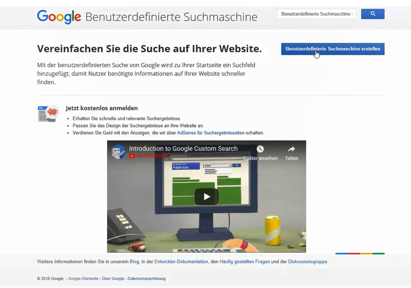Click the © 2018 Google copyright text
Screen dimensions: 411x288
point(50,278)
